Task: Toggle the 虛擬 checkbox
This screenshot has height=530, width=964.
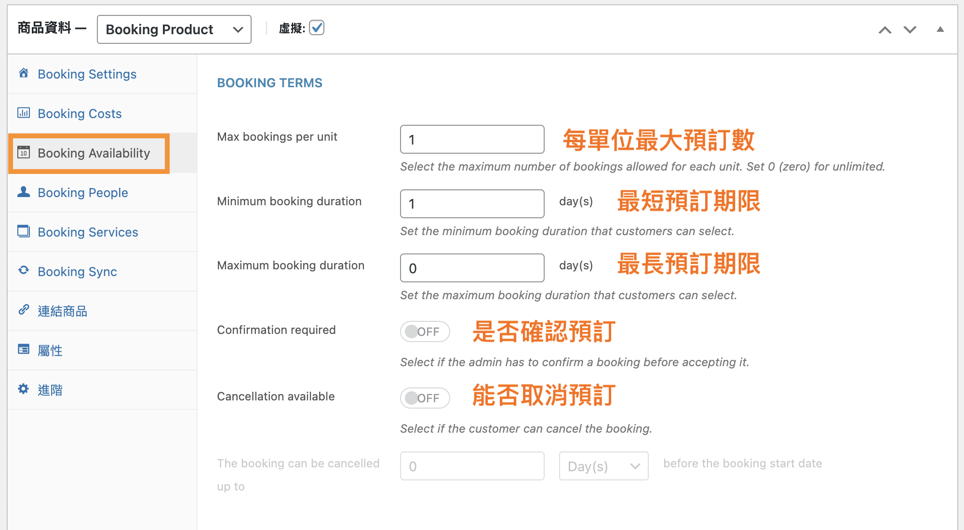Action: tap(317, 28)
